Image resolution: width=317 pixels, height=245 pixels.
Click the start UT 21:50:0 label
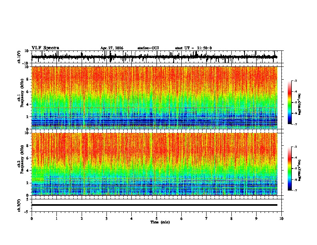point(193,48)
